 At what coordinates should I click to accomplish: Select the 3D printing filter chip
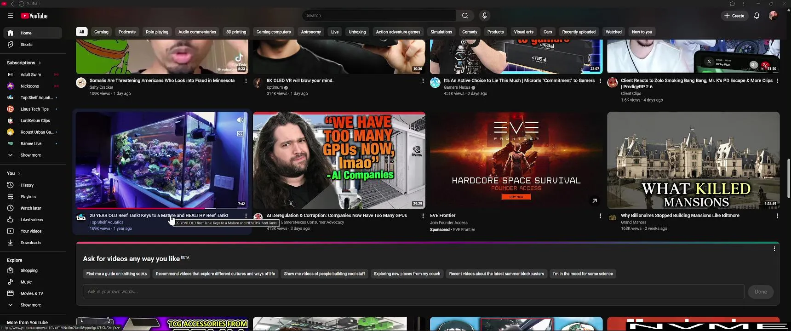(236, 32)
